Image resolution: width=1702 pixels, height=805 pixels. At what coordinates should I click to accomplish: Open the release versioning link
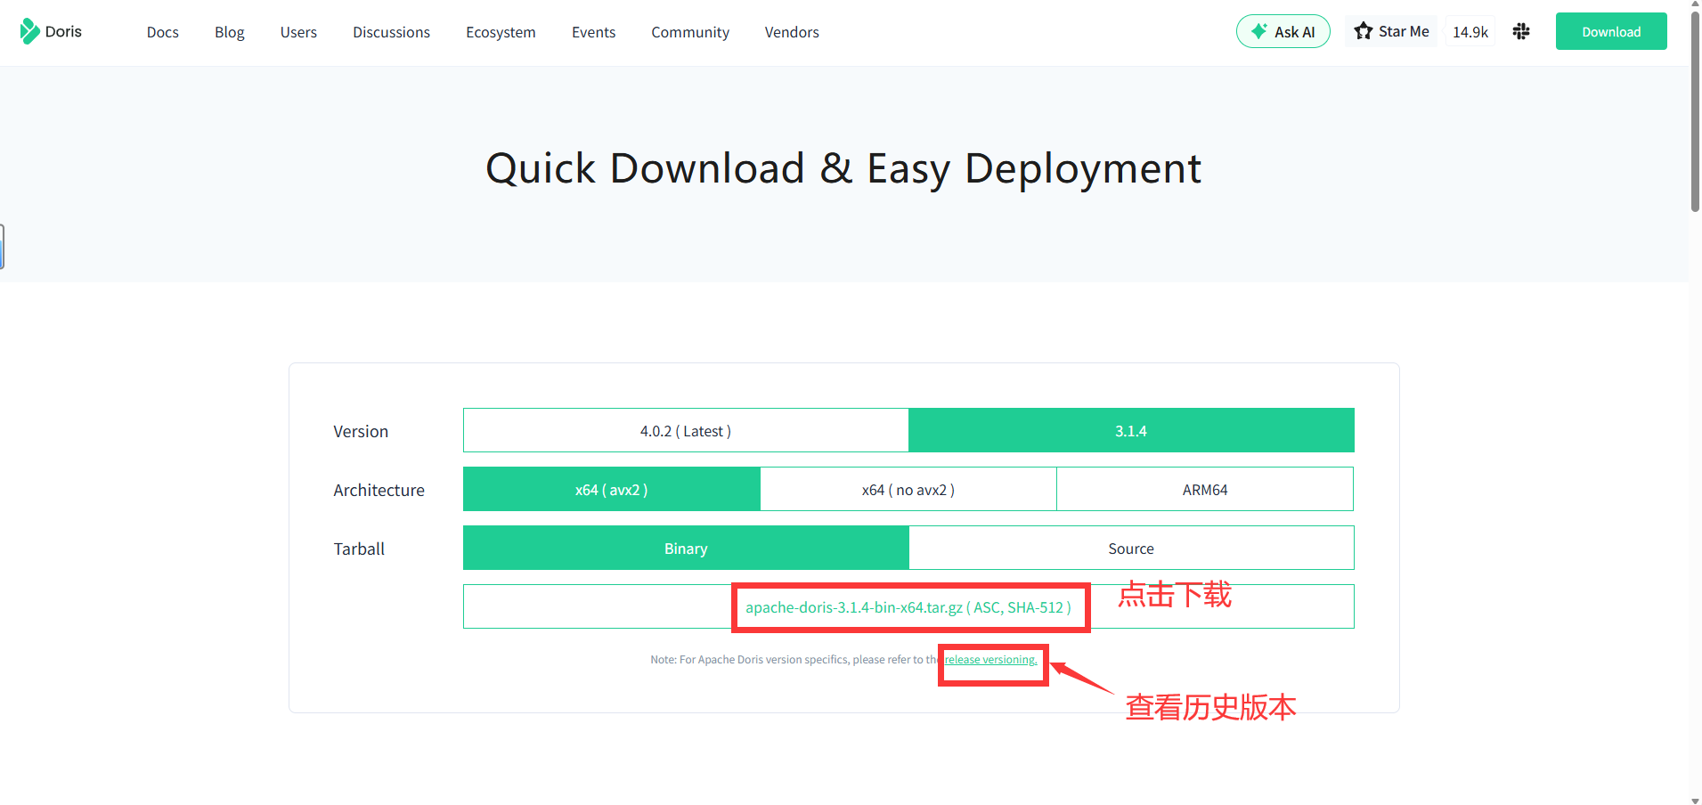(990, 660)
